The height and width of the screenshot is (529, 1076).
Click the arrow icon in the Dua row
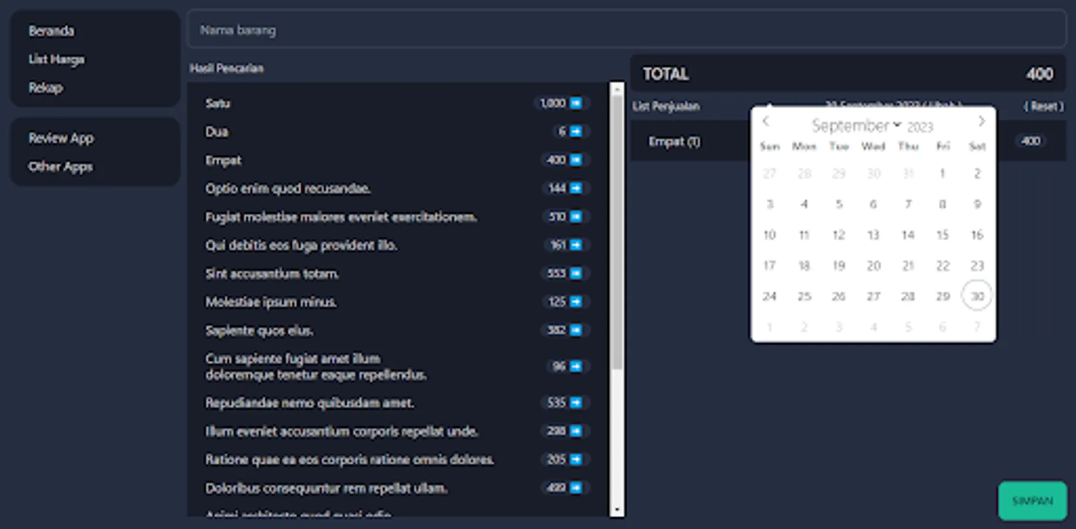coord(576,132)
